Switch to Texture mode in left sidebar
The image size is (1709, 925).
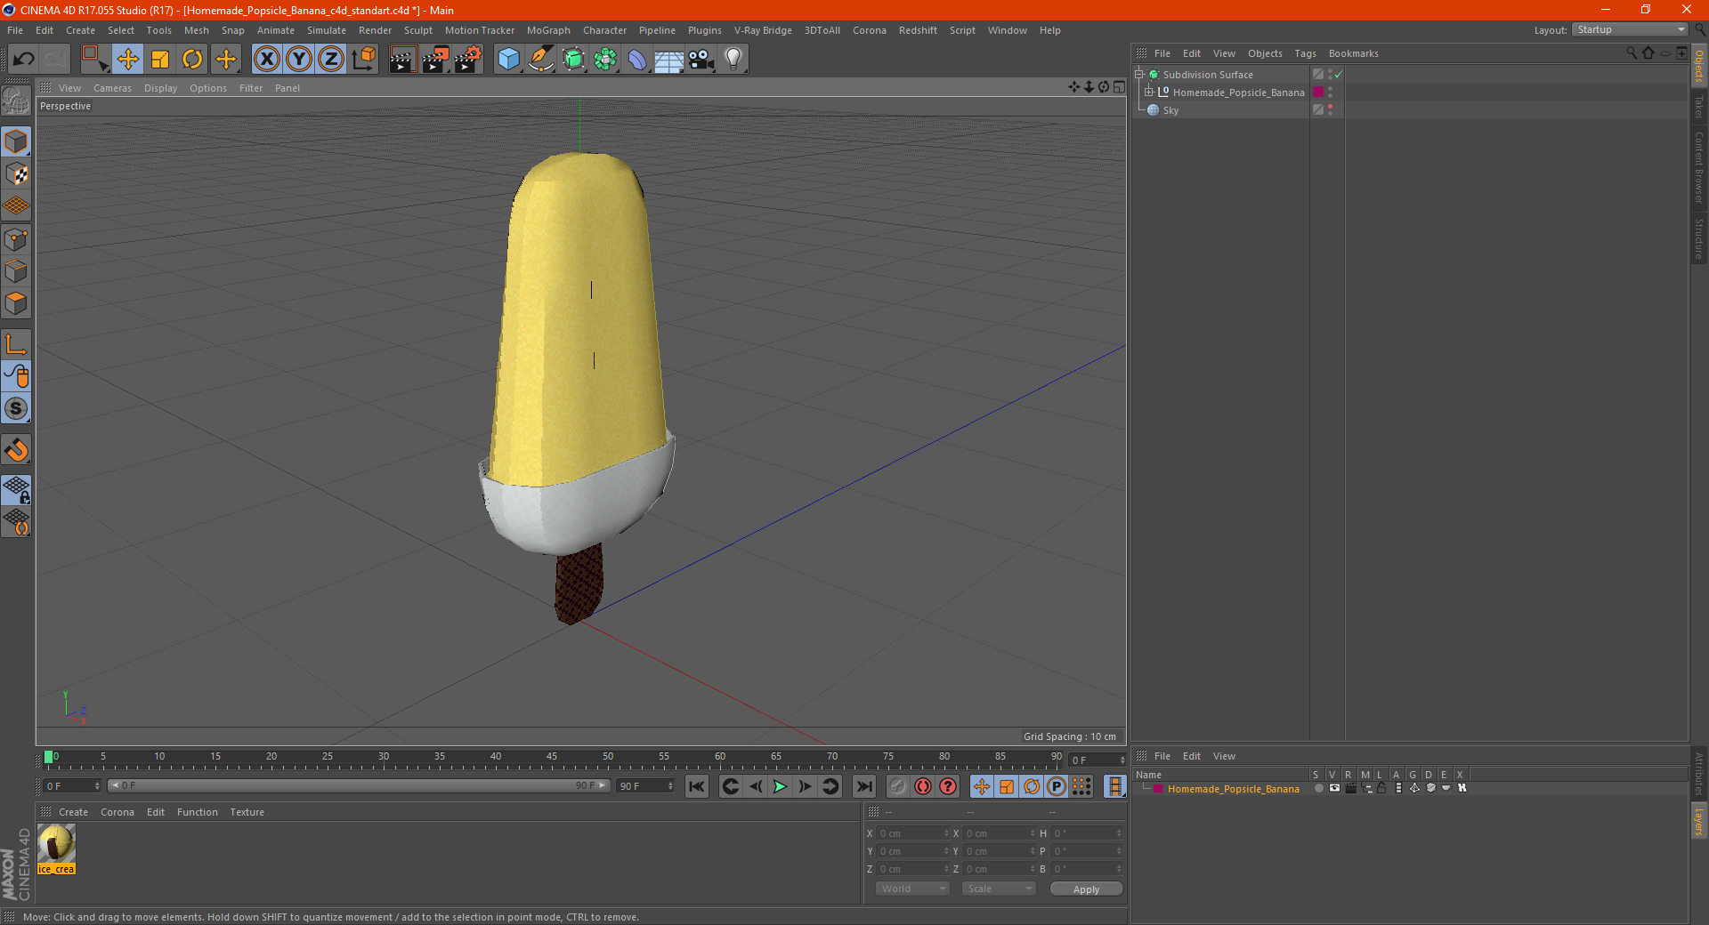pos(16,174)
